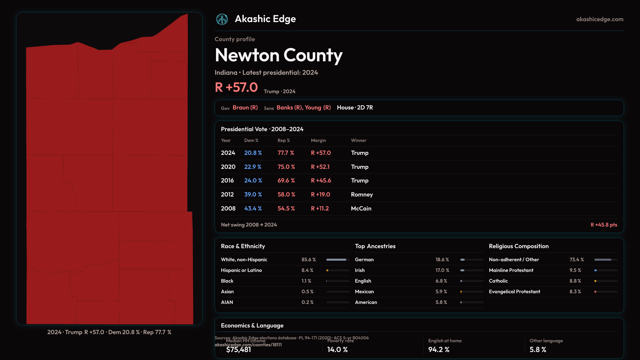Image resolution: width=640 pixels, height=360 pixels.
Task: Click Governor Braun (R) name
Action: click(245, 108)
